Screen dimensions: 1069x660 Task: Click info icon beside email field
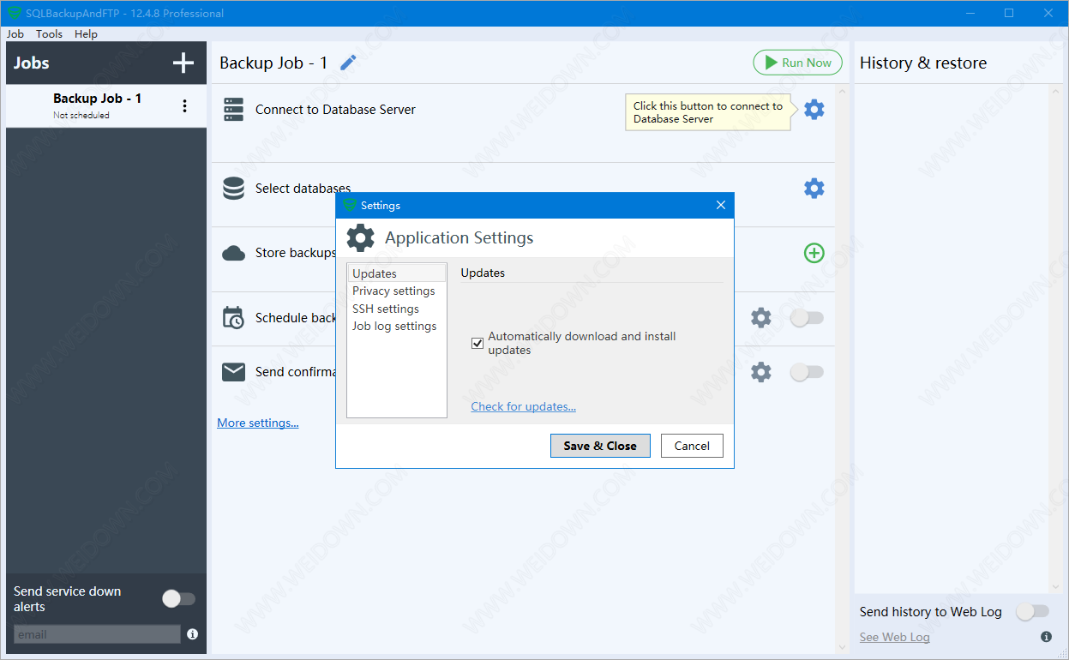(192, 634)
